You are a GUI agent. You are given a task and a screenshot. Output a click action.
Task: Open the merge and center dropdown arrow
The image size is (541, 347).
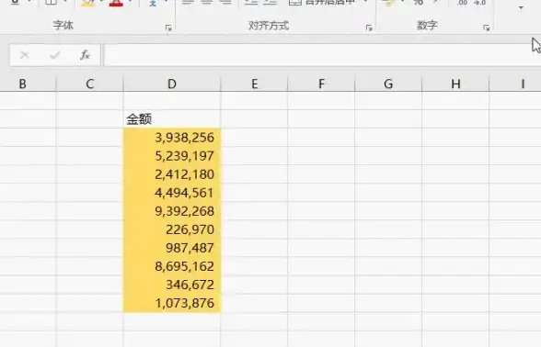pyautogui.click(x=366, y=2)
